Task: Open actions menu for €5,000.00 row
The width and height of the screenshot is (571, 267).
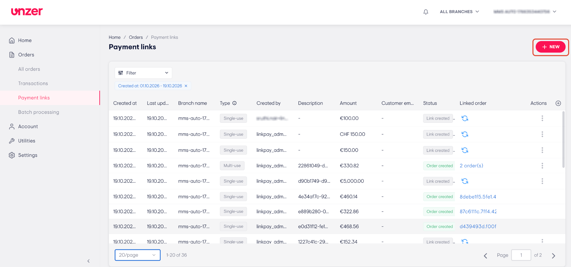Action: point(542,181)
